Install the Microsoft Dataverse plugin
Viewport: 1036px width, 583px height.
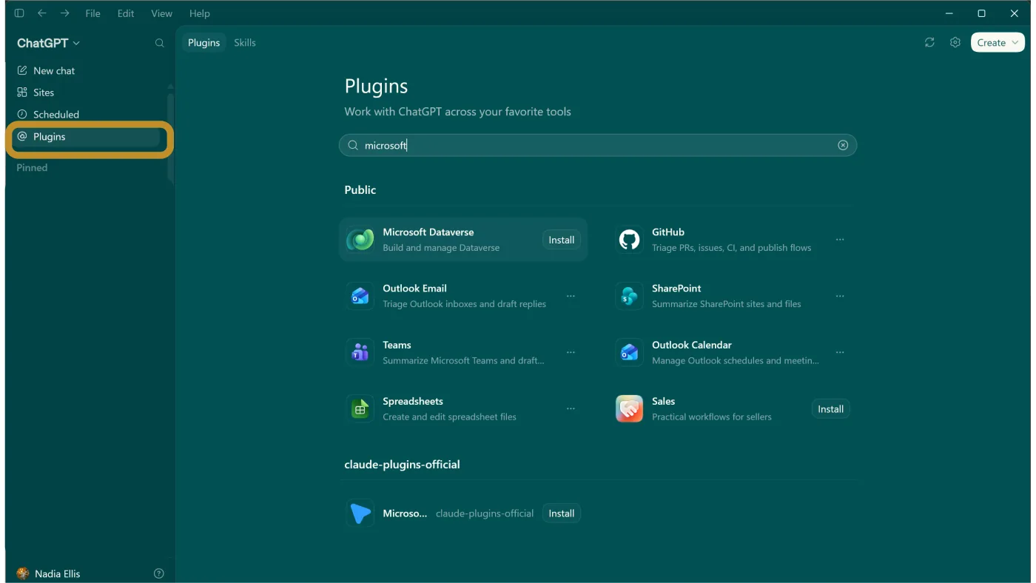tap(562, 240)
